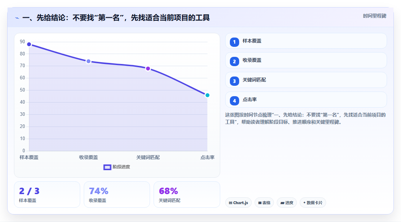Open the 收录覆盖 step item in the list
This screenshot has height=222, width=401.
[306, 60]
